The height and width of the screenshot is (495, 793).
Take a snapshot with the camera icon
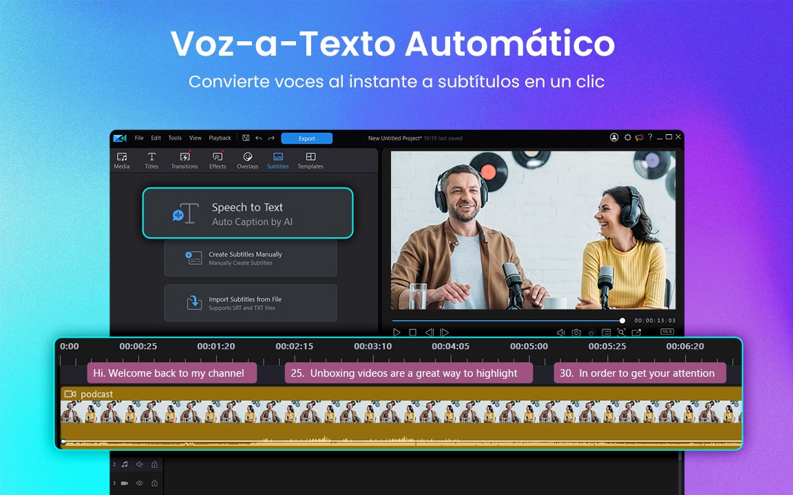576,332
